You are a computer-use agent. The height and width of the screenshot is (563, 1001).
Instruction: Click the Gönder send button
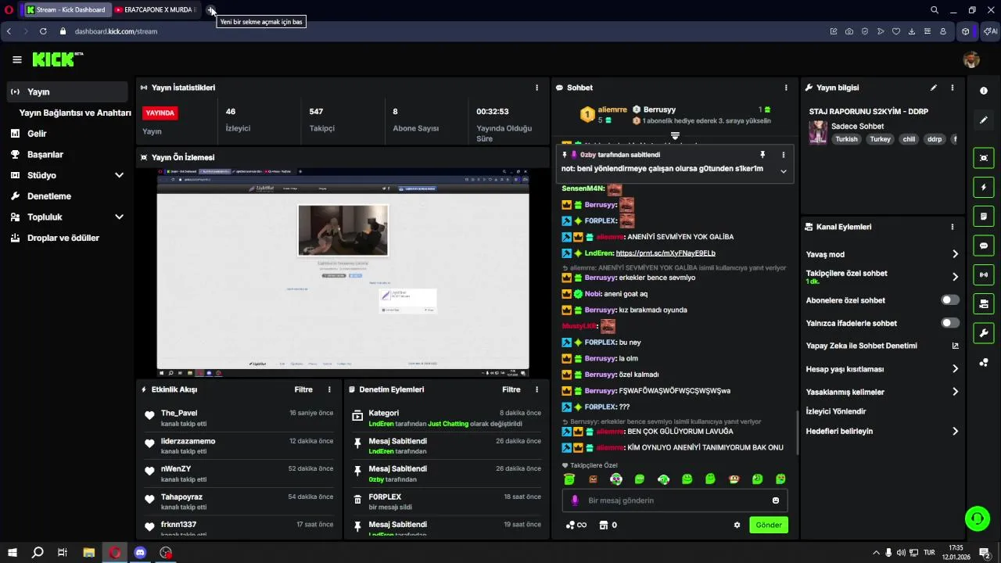pyautogui.click(x=768, y=525)
